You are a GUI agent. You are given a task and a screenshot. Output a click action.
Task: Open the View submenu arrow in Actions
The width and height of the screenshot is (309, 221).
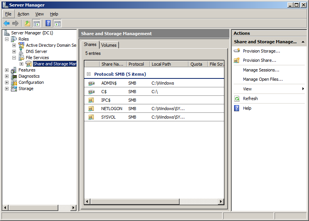point(303,89)
